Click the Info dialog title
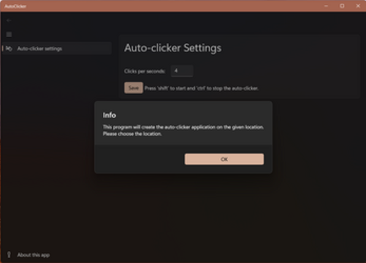This screenshot has height=263, width=366. 110,115
